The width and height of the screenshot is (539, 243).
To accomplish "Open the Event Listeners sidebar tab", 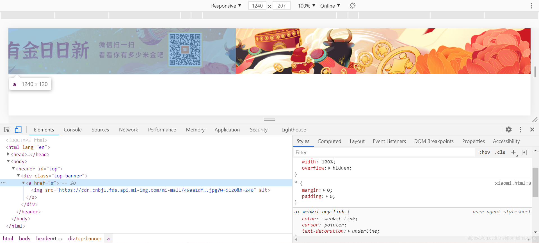I will coord(389,141).
